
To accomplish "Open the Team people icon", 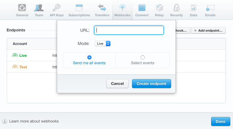I will (x=39, y=8).
